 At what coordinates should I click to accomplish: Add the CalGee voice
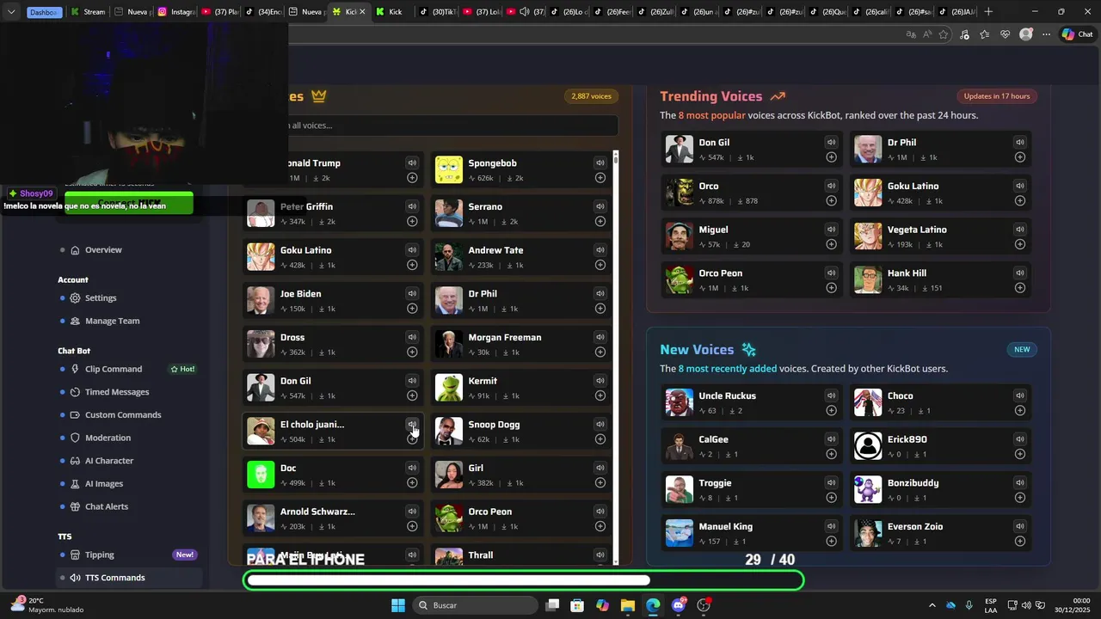coord(831,454)
